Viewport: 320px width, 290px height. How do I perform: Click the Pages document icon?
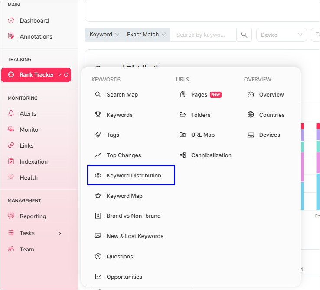point(183,94)
